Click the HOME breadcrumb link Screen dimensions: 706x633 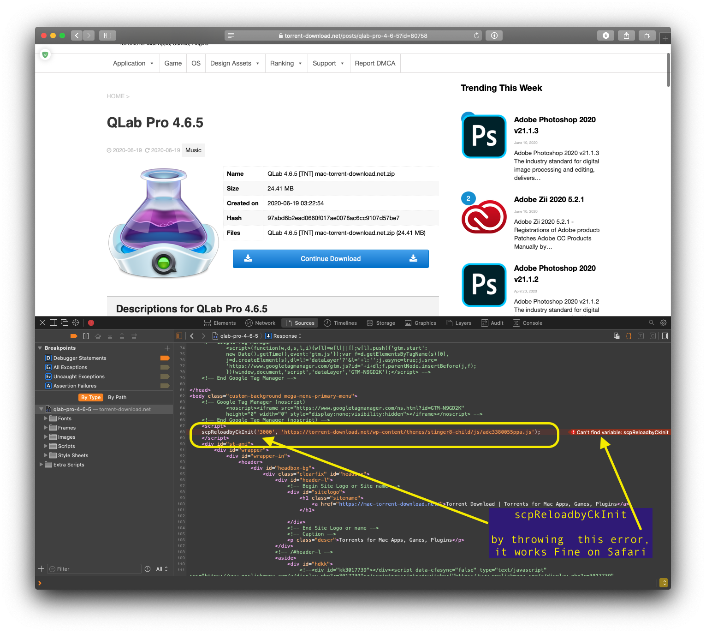pos(115,96)
